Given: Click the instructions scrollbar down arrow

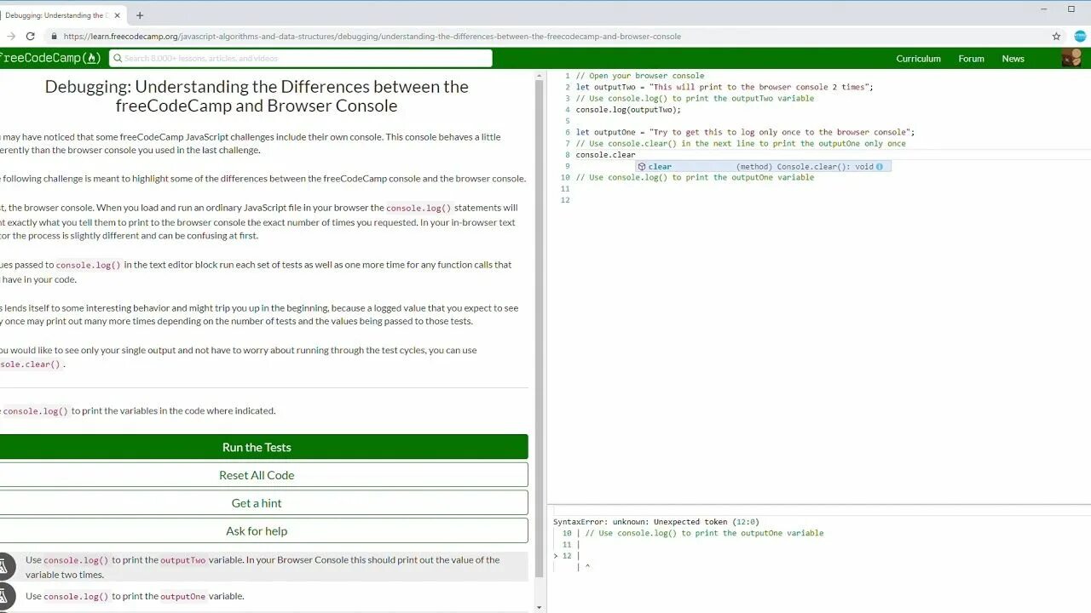Looking at the screenshot, I should 540,607.
